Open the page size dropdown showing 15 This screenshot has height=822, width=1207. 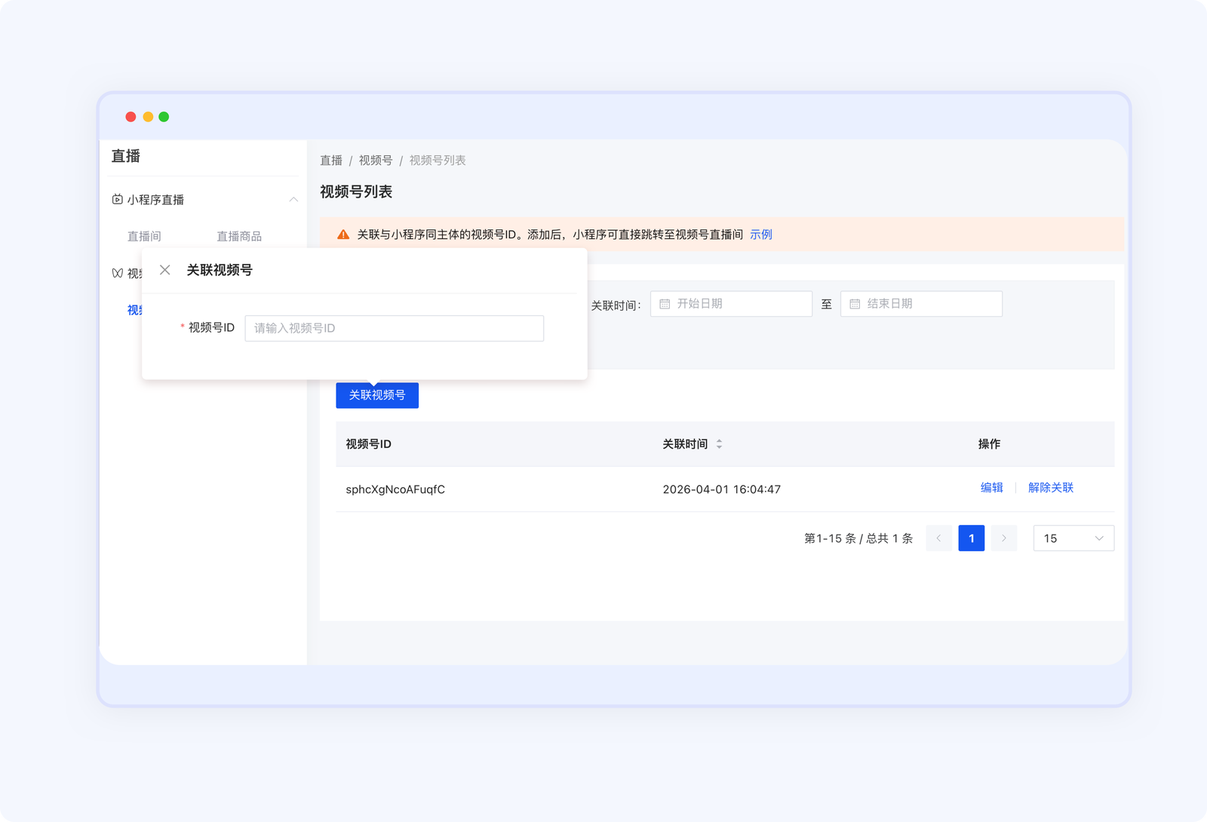1073,538
